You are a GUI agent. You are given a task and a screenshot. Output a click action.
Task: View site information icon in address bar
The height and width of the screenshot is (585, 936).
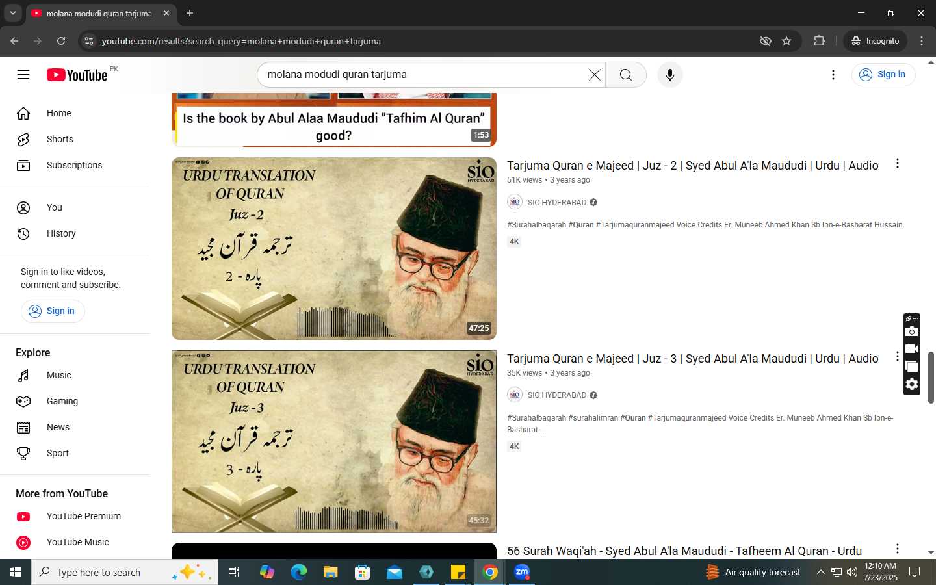click(89, 41)
